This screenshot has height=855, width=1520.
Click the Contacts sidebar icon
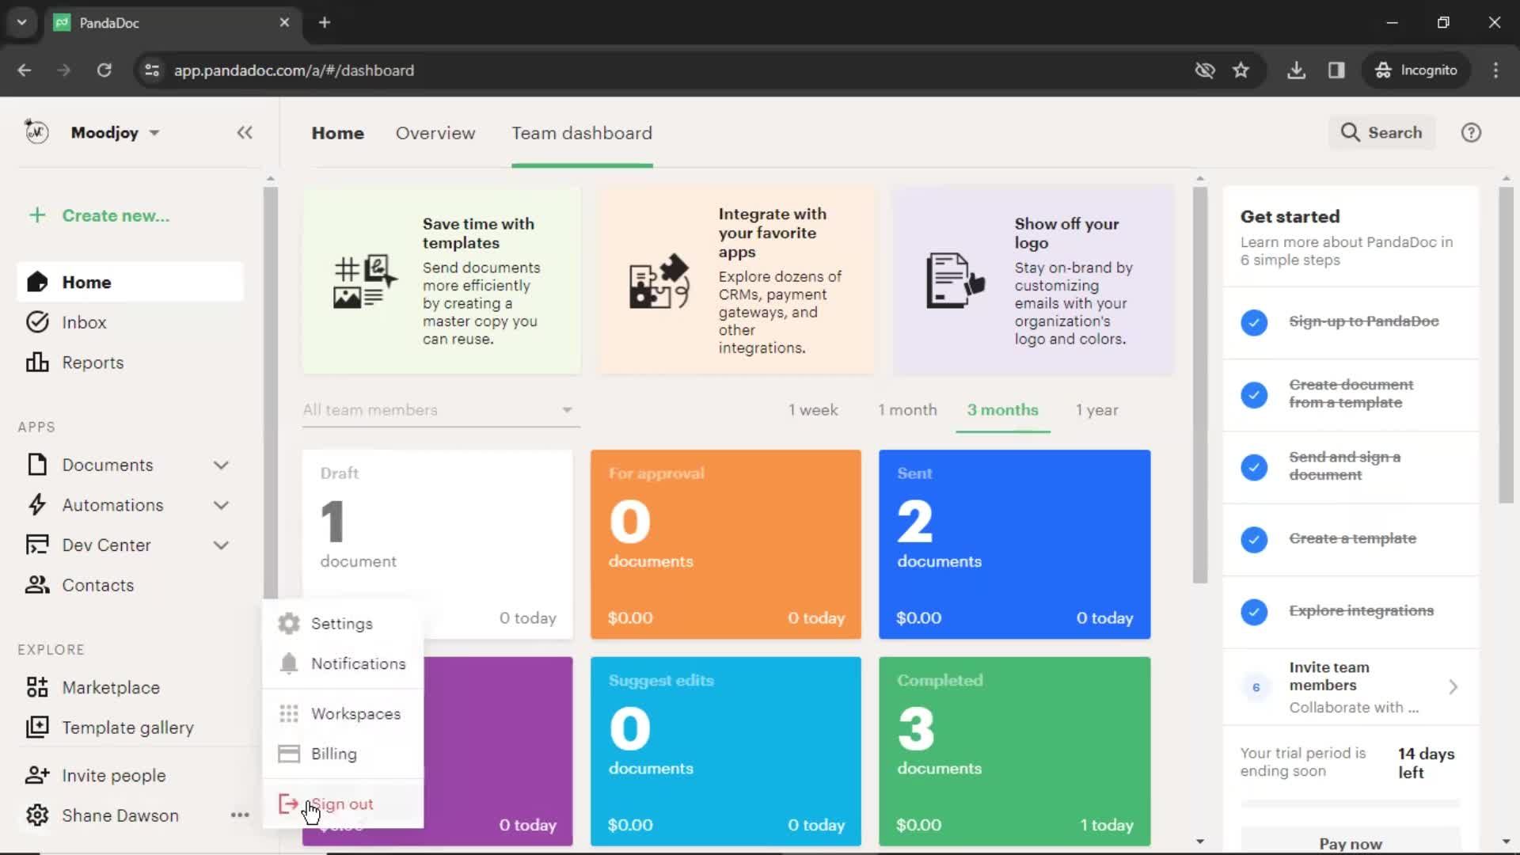tap(37, 584)
